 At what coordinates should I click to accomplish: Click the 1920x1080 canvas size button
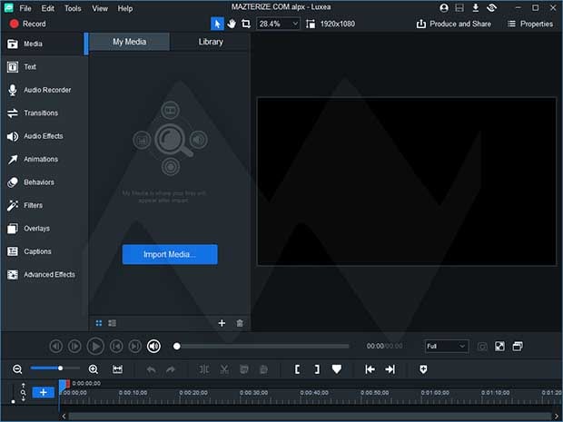coord(331,24)
